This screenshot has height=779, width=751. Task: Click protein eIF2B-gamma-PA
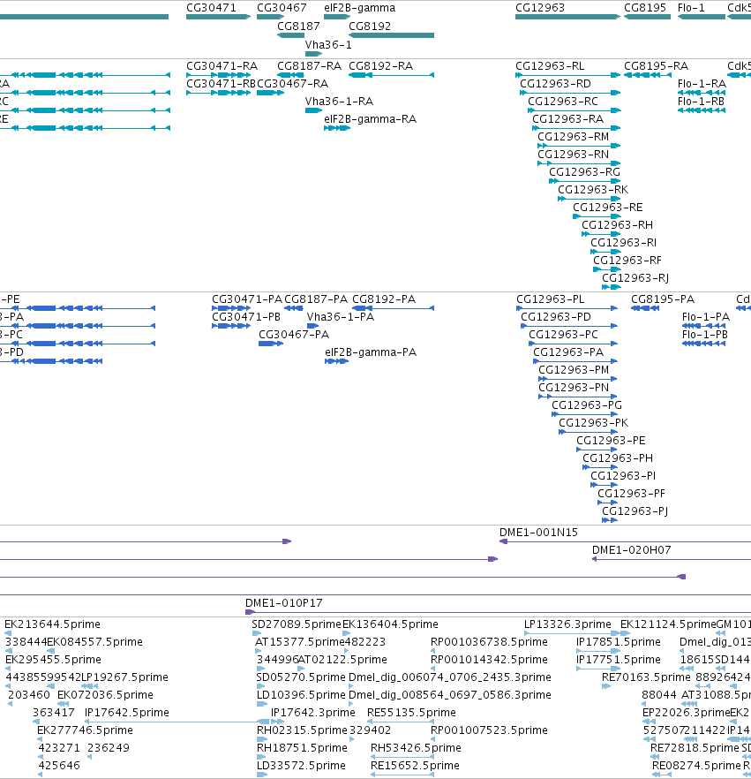[371, 352]
